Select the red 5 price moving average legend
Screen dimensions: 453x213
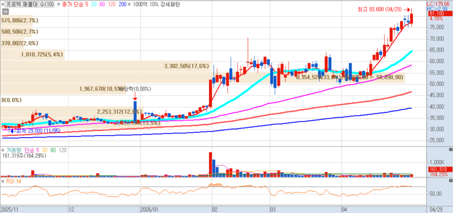87,5
